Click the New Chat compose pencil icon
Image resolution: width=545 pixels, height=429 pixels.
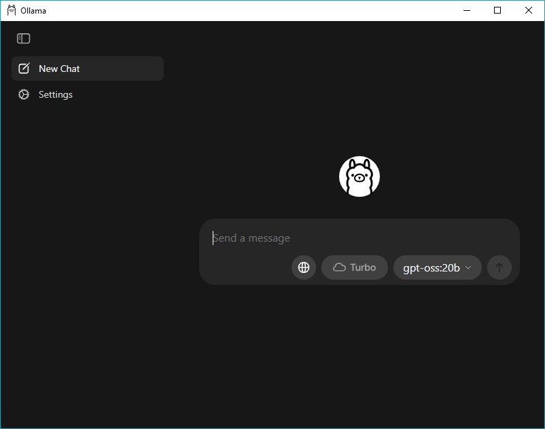point(24,69)
